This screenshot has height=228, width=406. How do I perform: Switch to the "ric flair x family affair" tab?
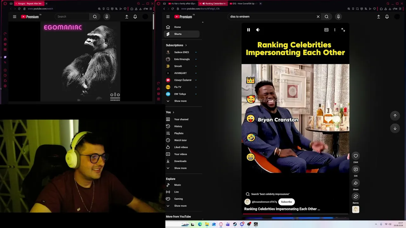coord(182,3)
